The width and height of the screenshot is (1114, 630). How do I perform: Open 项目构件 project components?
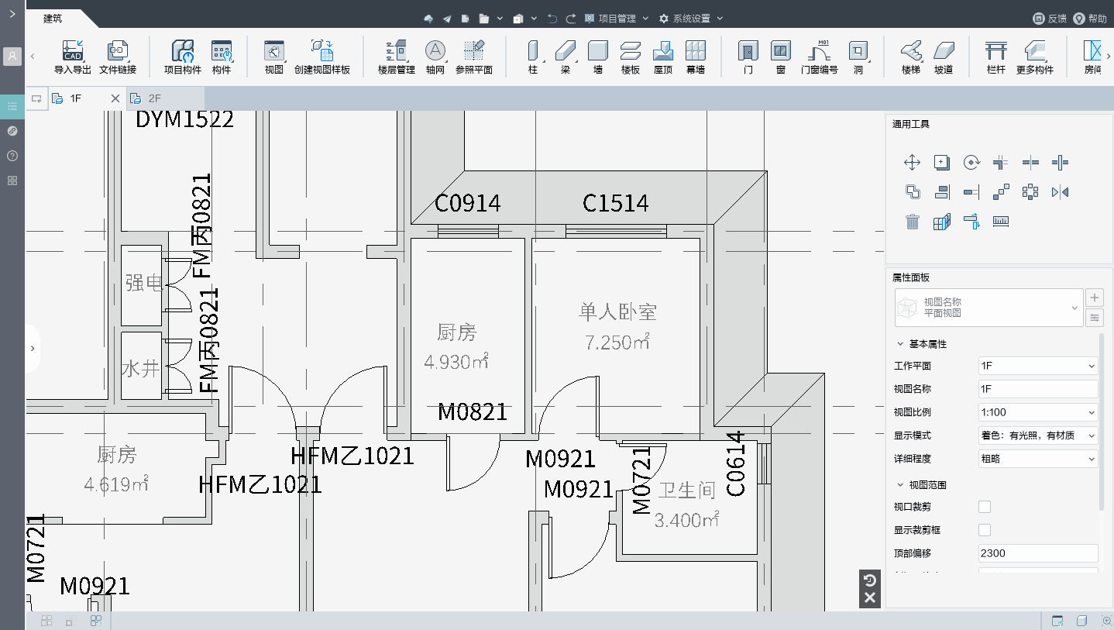183,57
